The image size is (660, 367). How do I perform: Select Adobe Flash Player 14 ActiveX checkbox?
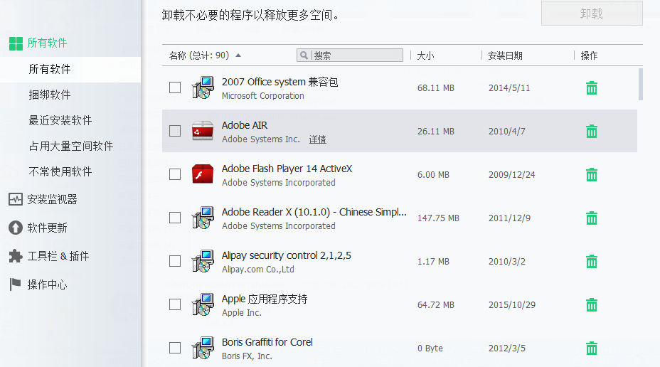point(175,174)
